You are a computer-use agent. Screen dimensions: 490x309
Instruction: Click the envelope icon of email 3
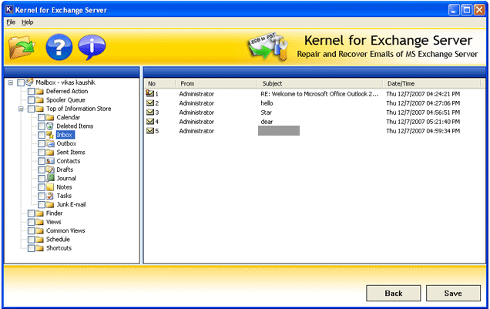pos(150,113)
